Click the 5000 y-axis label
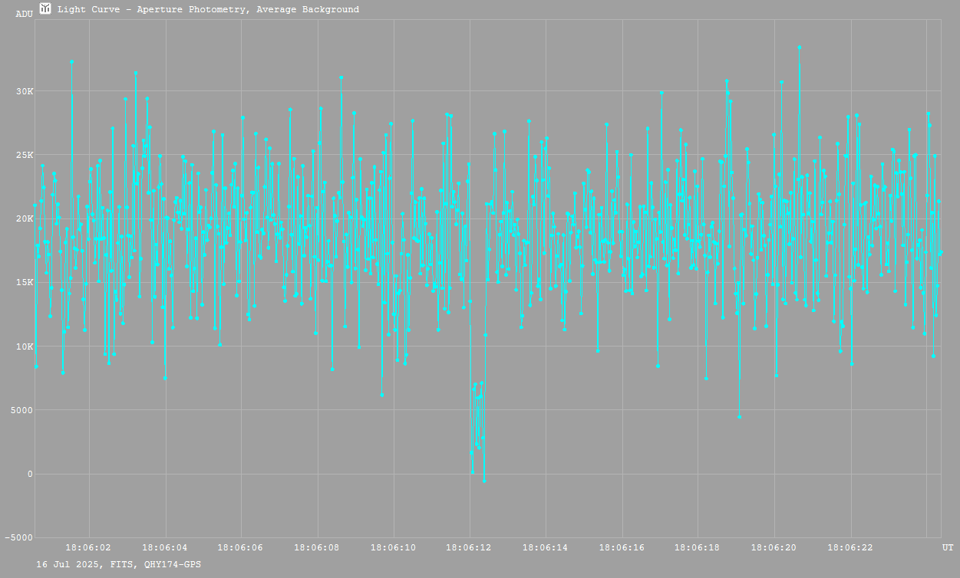This screenshot has width=960, height=578. [x=19, y=410]
